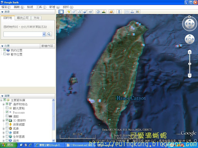Image resolution: width=198 pixels, height=148 pixels.
Task: Expand the 邊界和地名 tree node
Action: 3,104
